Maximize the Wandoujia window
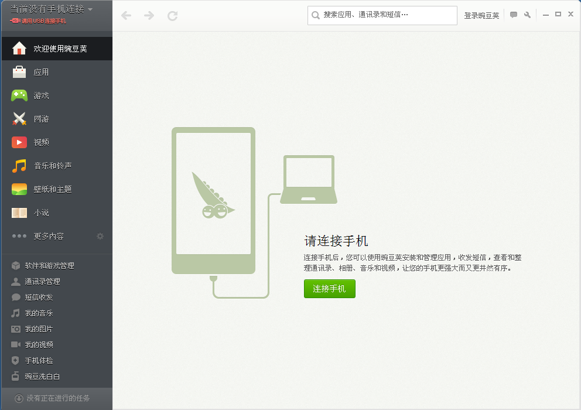581x410 pixels. pos(558,14)
